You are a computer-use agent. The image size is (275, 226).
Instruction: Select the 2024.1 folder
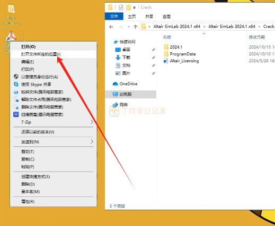[173, 47]
